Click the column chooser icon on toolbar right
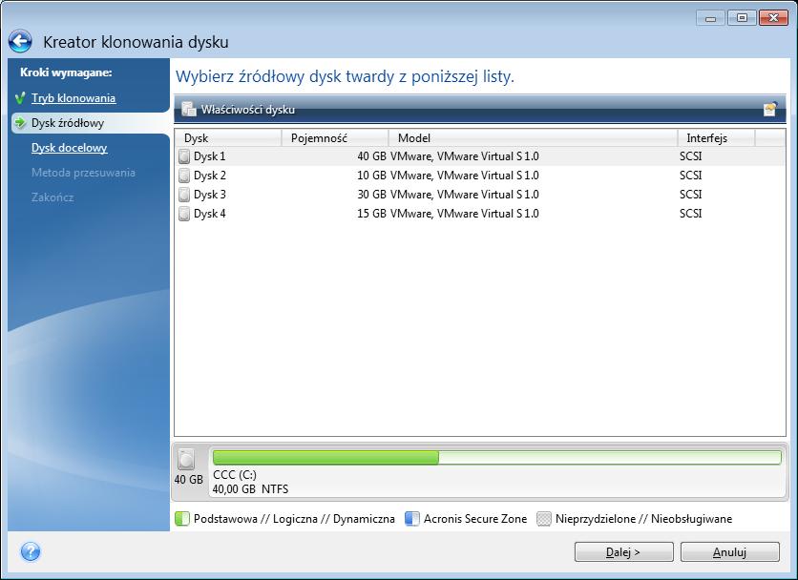The height and width of the screenshot is (580, 798). [769, 109]
